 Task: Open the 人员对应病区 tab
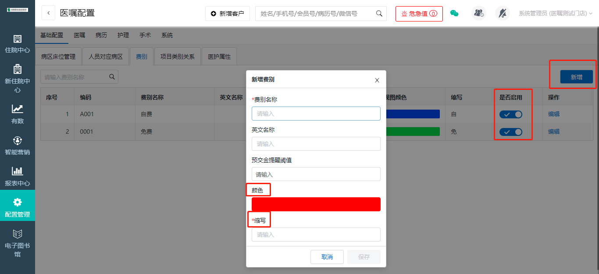tap(106, 57)
